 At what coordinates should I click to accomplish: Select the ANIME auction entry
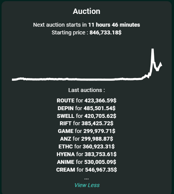tap(87, 162)
